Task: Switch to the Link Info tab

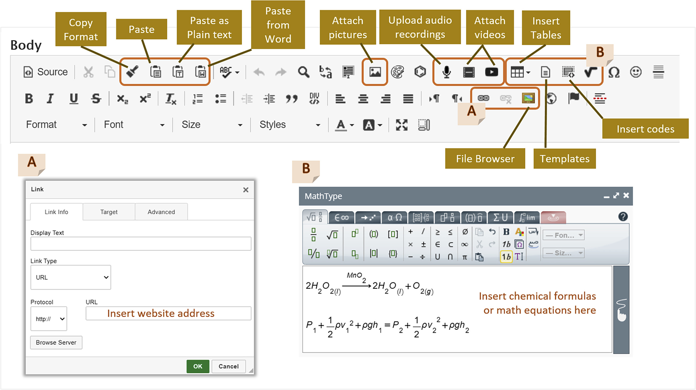Action: point(56,212)
